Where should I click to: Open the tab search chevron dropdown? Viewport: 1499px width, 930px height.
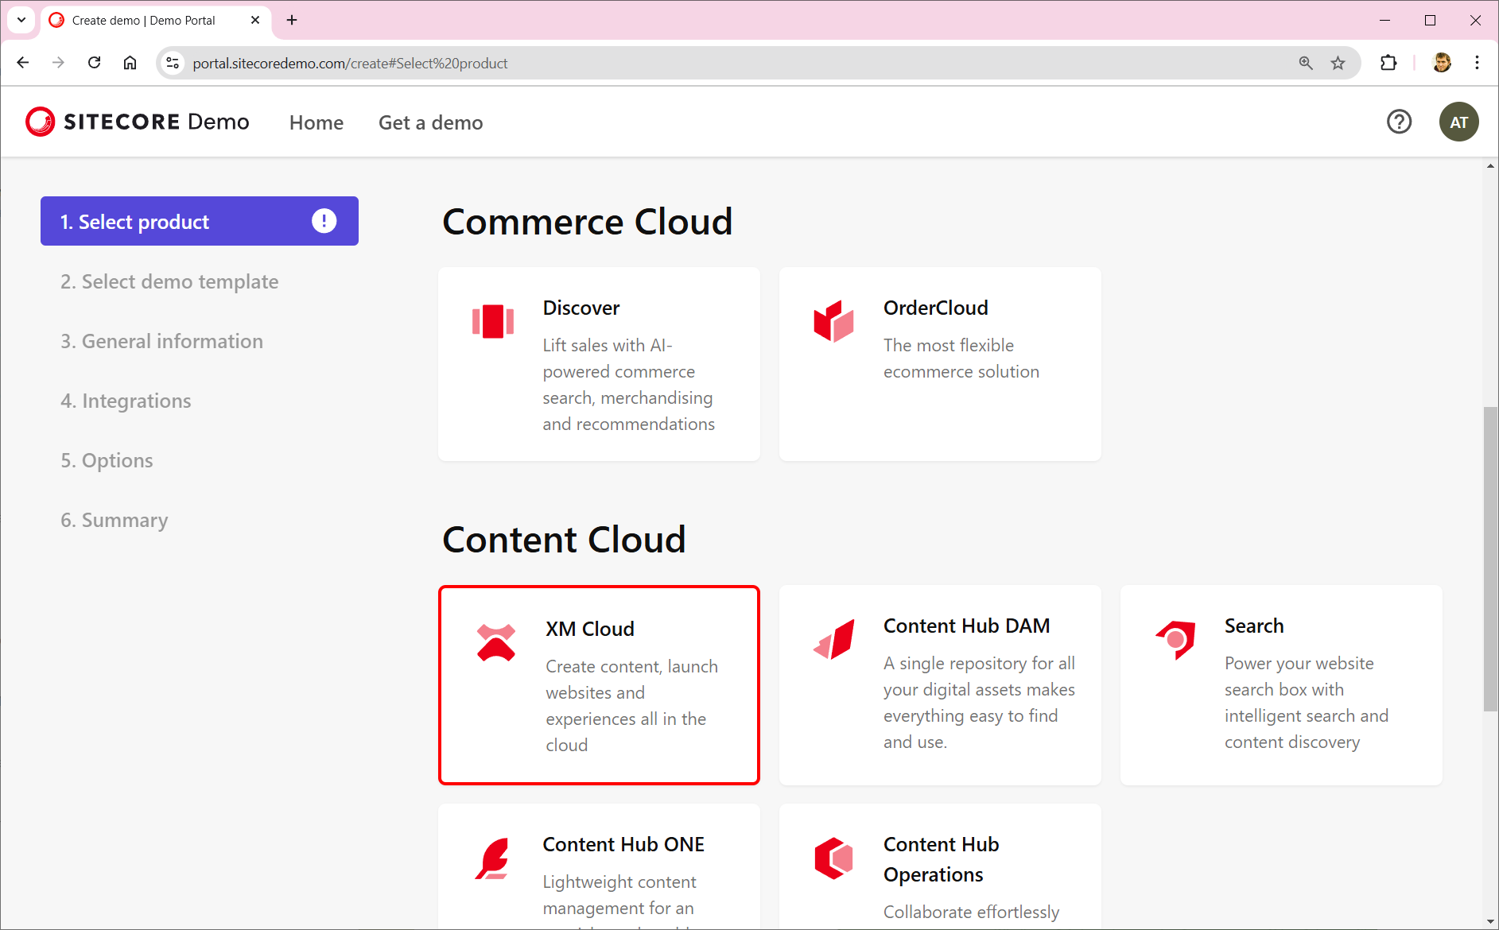tap(21, 20)
